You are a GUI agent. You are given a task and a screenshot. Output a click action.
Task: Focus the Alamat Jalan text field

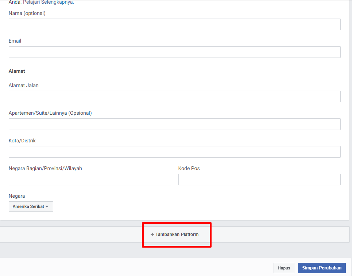coord(175,96)
